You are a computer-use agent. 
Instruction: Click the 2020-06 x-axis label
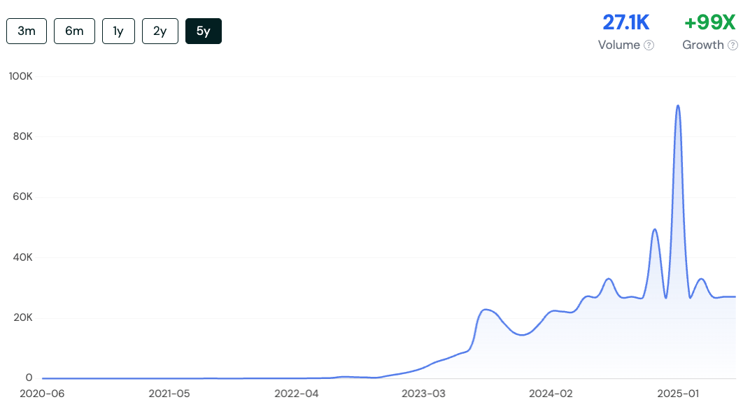[42, 394]
